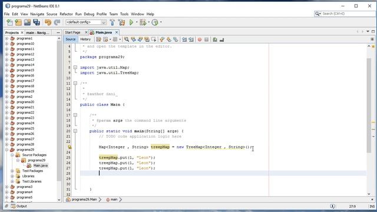Open Profile Project dropdown arrow
Viewport: 377px width, 212px height.
point(161,22)
